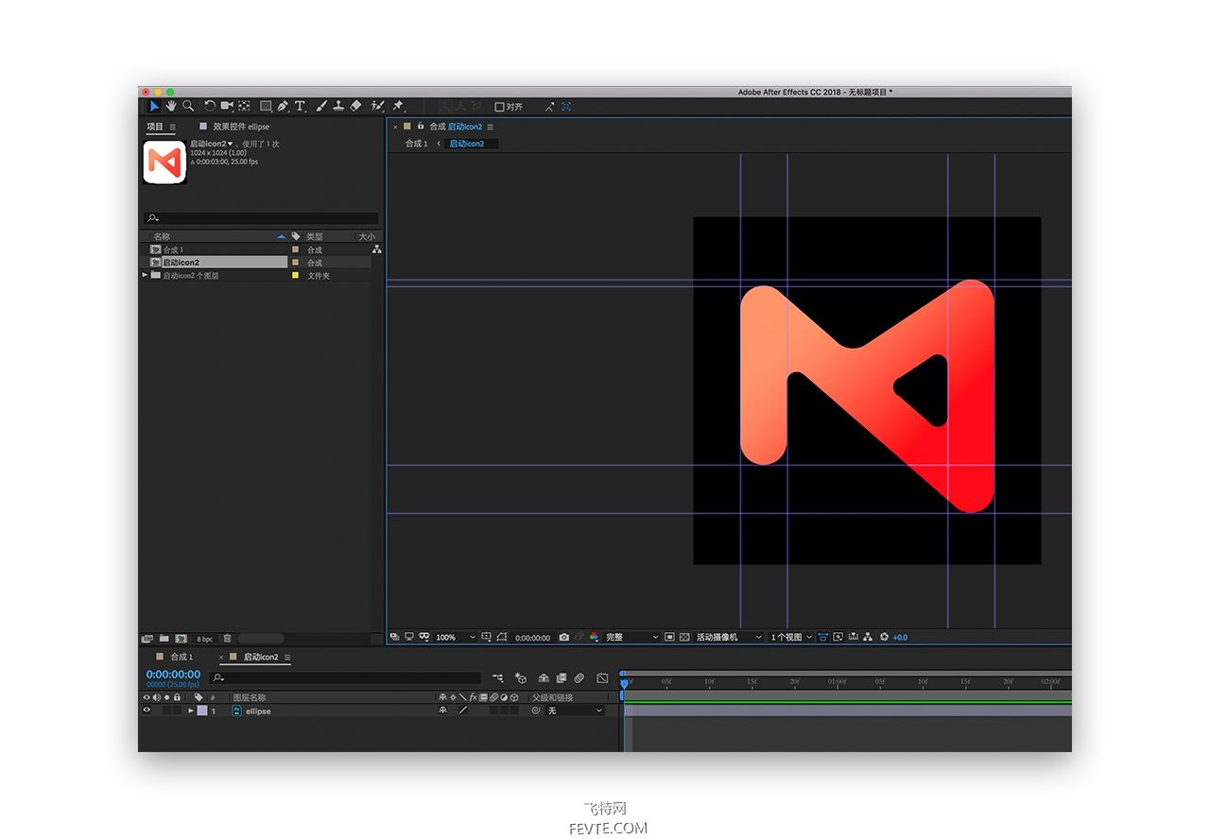Open the project panel menu icon
Screen dimensions: 1210x839
point(172,127)
